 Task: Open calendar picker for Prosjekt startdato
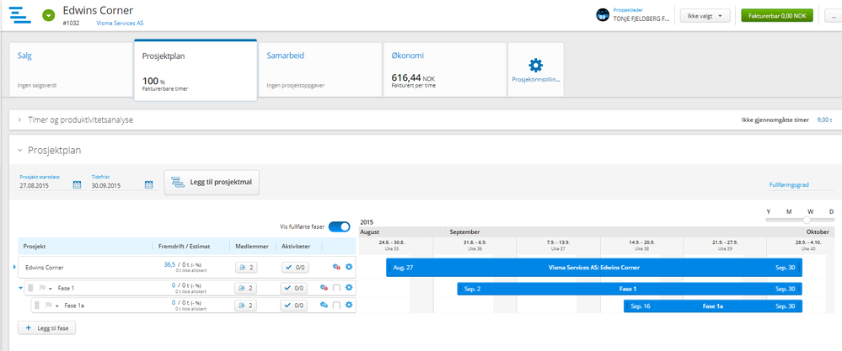(x=77, y=185)
